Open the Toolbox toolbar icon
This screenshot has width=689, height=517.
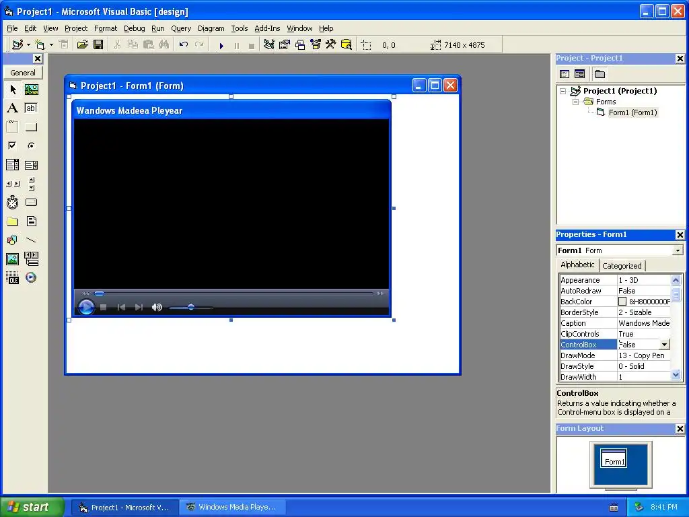click(x=331, y=45)
